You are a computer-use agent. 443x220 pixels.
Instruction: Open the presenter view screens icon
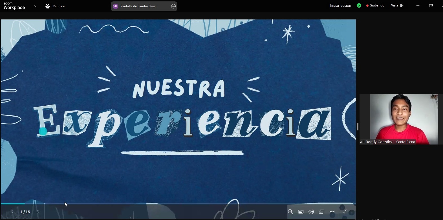coord(321,212)
